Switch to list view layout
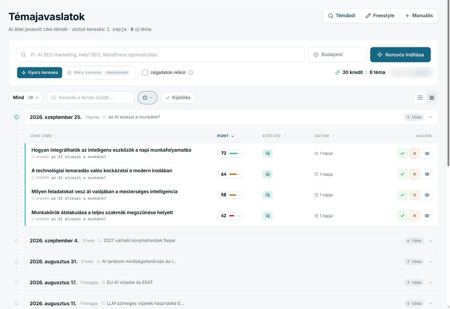The image size is (450, 309). (432, 98)
